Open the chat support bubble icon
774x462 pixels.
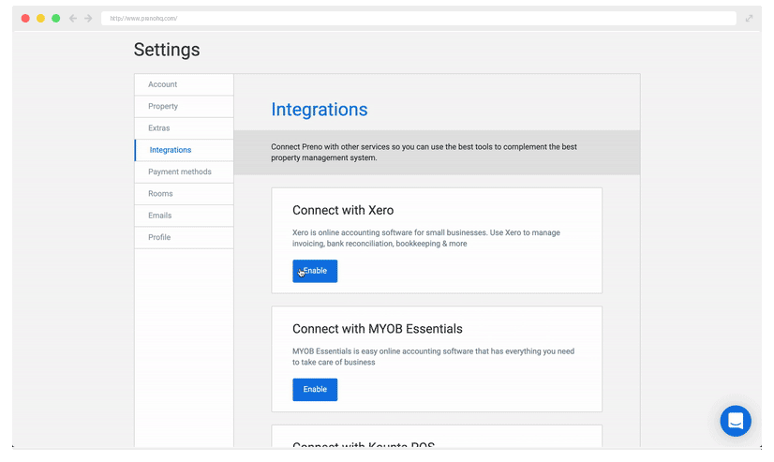pyautogui.click(x=736, y=421)
